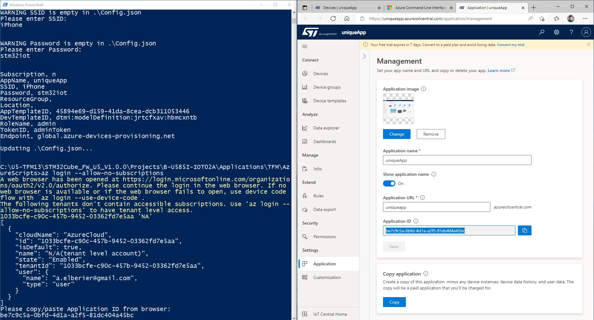Screen dimensions: 594x320
Task: Open a new browser tab
Action: pyautogui.click(x=534, y=8)
